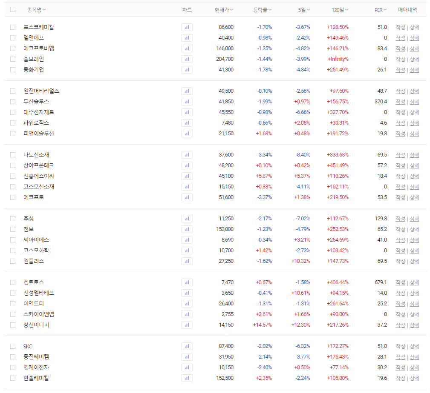Click 상세 link for 상신이디피
This screenshot has width=430, height=393.
pos(414,325)
